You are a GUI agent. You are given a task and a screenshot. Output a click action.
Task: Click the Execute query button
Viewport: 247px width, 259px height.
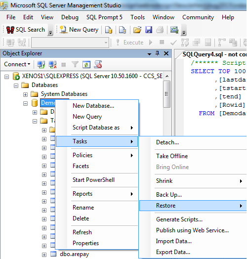click(130, 43)
